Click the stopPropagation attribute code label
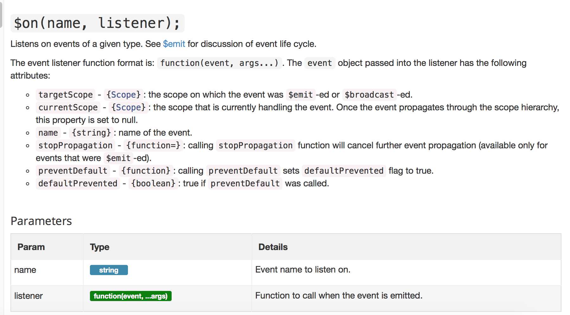The image size is (570, 315). click(75, 145)
